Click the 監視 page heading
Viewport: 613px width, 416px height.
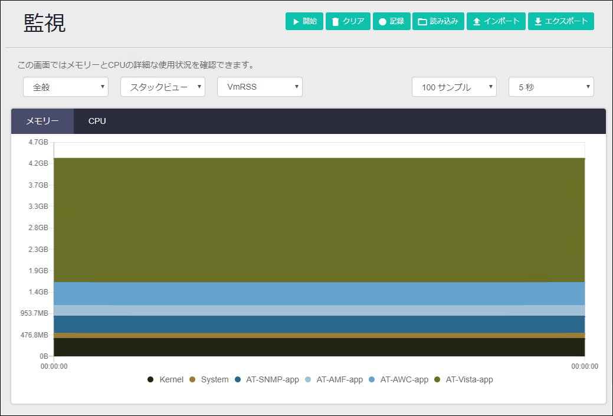click(x=45, y=23)
